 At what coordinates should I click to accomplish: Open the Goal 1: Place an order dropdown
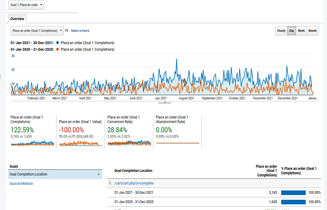(26, 5)
